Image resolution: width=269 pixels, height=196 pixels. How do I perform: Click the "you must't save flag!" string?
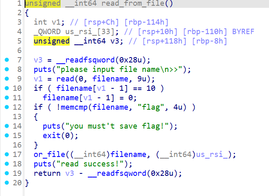point(117,126)
